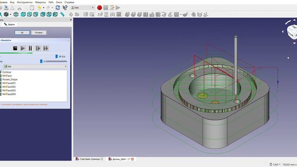Select the Measure distance ruler tool

click(x=62, y=14)
